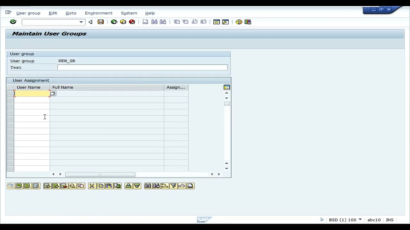Screen dimensions: 410x230
Task: Click the Sort Ascending icon
Action: tap(128, 186)
